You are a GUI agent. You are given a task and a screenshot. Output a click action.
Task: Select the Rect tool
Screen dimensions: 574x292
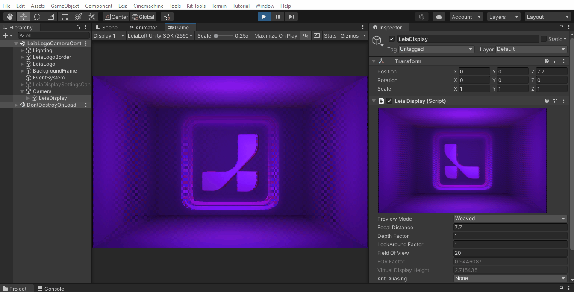click(65, 17)
